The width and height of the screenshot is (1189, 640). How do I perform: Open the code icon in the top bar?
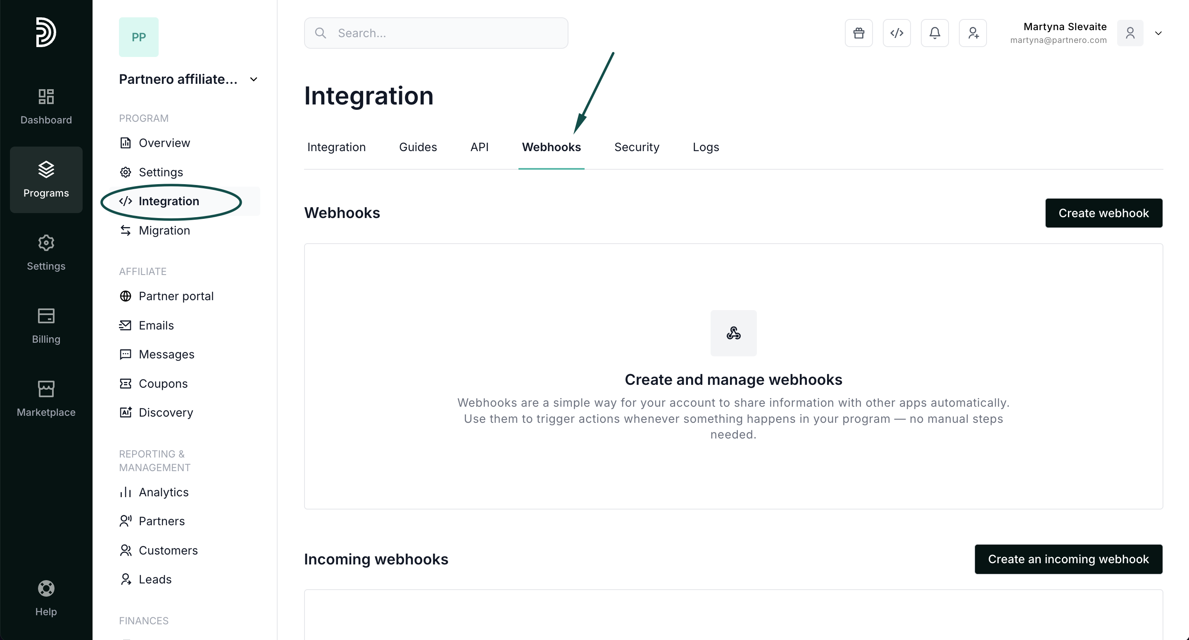tap(897, 33)
